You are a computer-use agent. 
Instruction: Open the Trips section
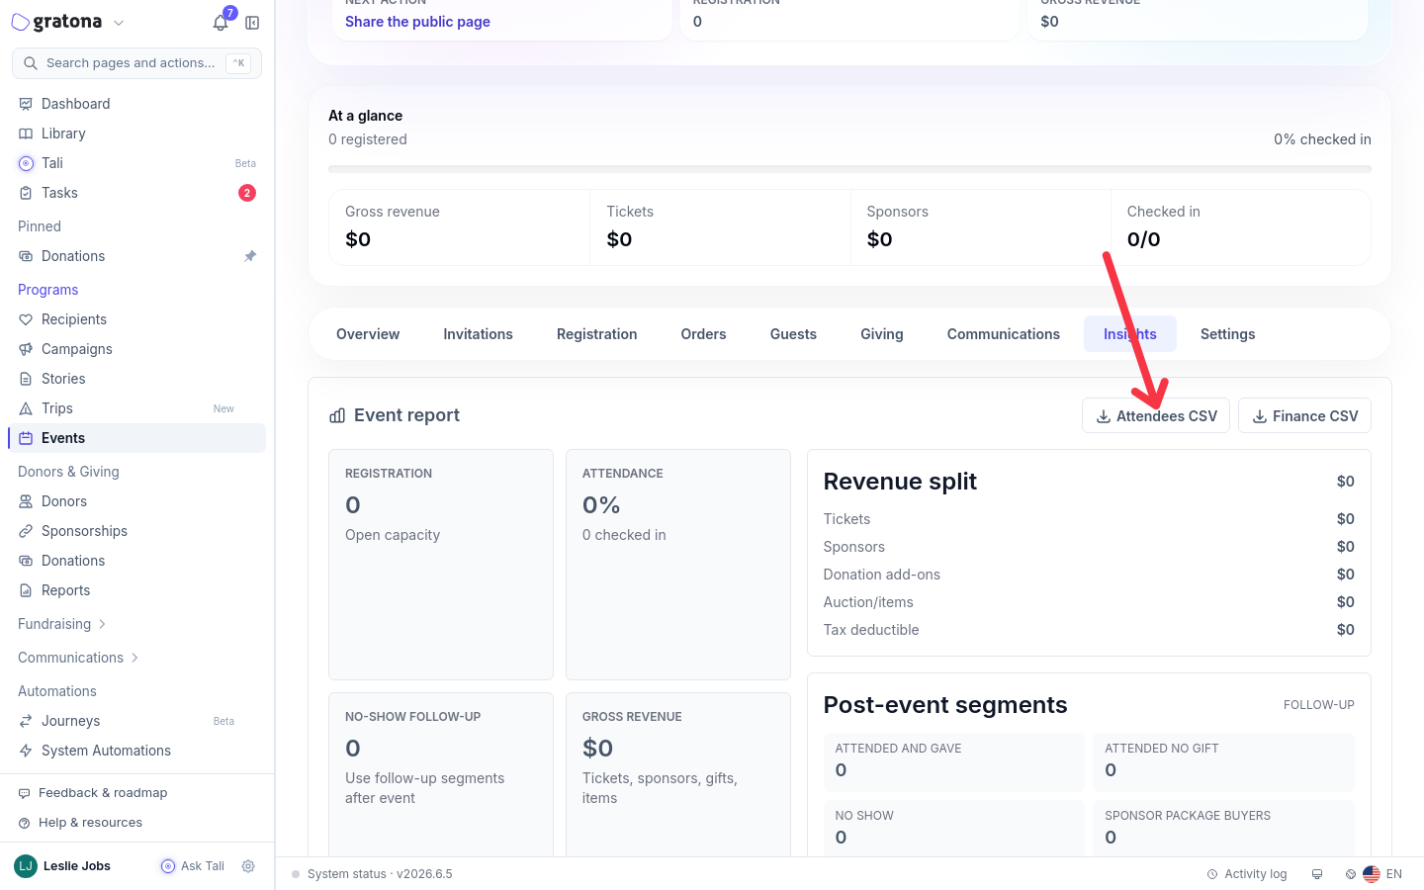point(136,408)
